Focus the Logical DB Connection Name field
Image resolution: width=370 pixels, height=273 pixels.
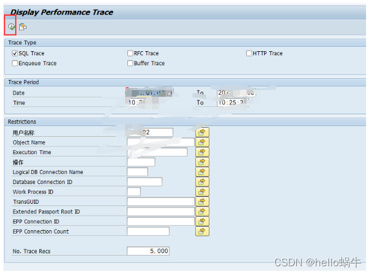pos(137,172)
